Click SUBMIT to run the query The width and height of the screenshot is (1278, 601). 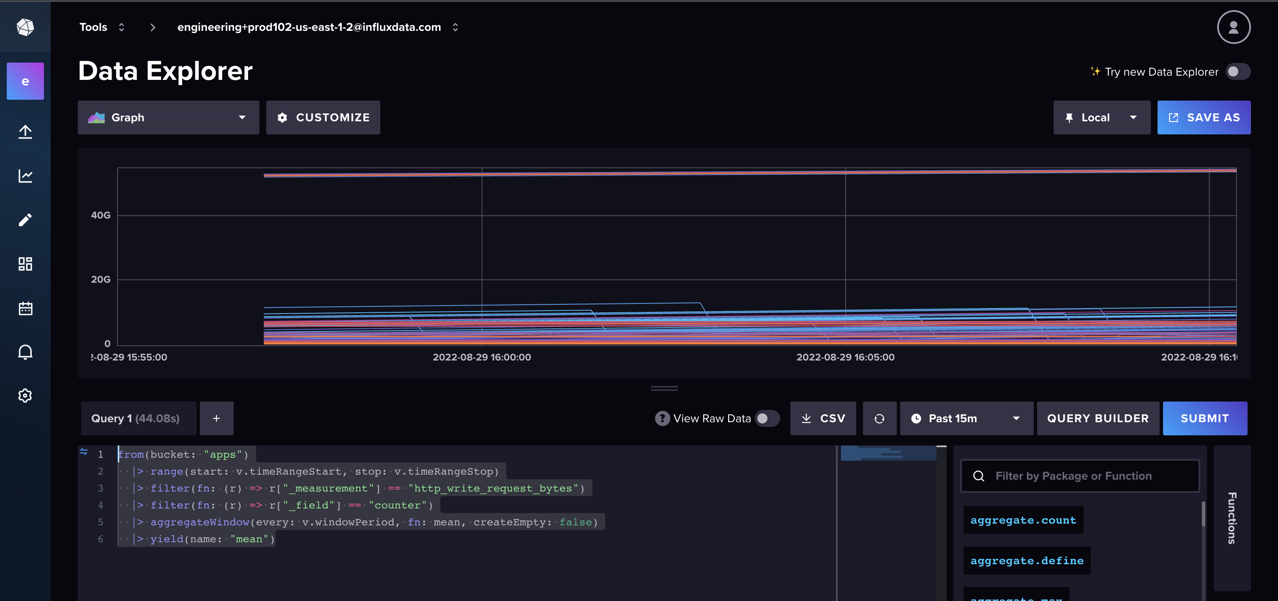tap(1205, 418)
